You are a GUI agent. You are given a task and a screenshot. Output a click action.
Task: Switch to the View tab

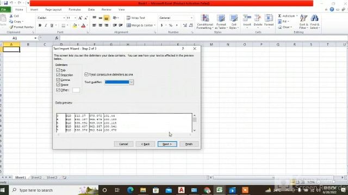121,10
